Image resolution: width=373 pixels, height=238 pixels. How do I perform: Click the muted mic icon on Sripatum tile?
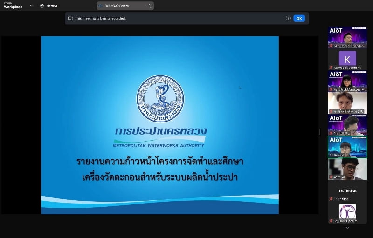(331, 221)
